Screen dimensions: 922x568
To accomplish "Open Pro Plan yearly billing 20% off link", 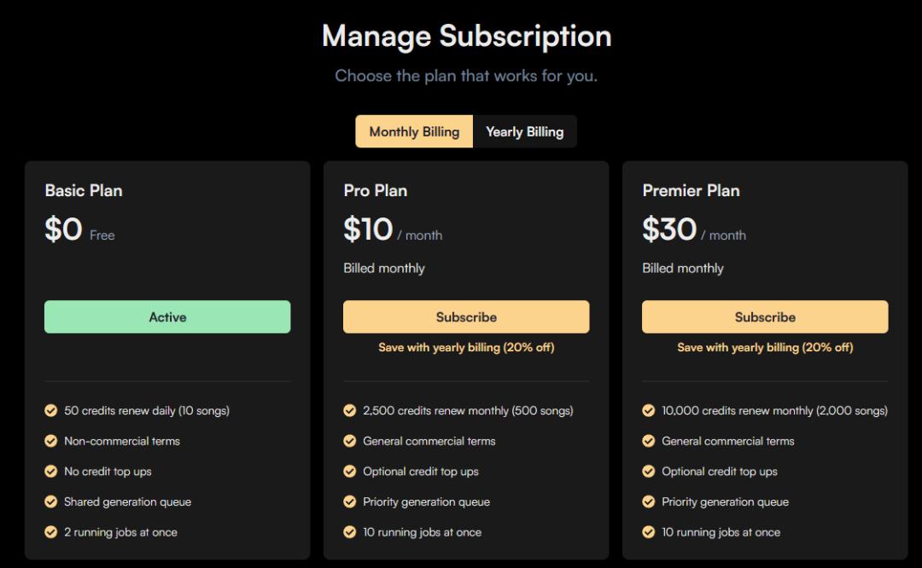I will [466, 348].
